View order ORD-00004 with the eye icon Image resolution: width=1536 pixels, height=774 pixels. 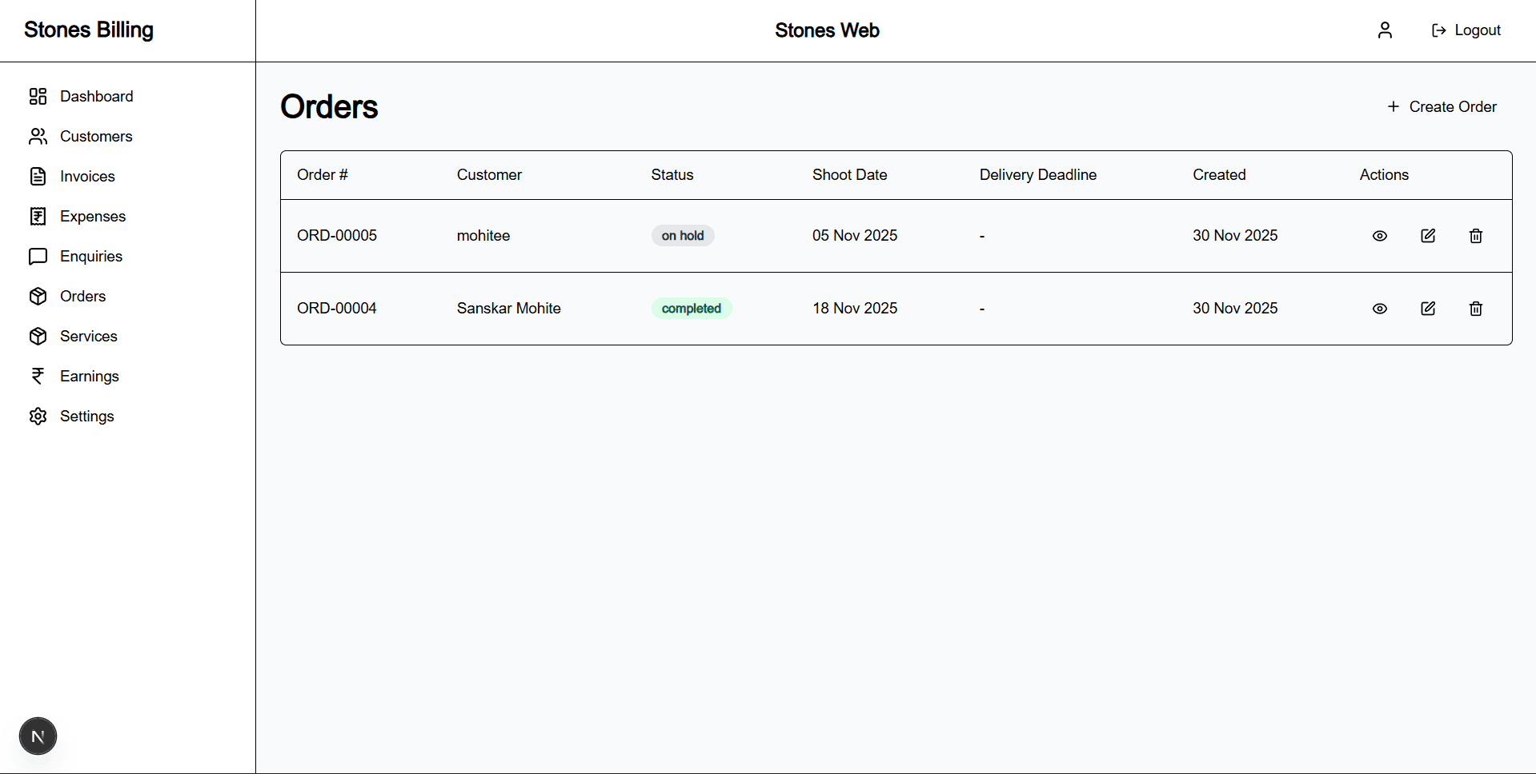coord(1380,308)
